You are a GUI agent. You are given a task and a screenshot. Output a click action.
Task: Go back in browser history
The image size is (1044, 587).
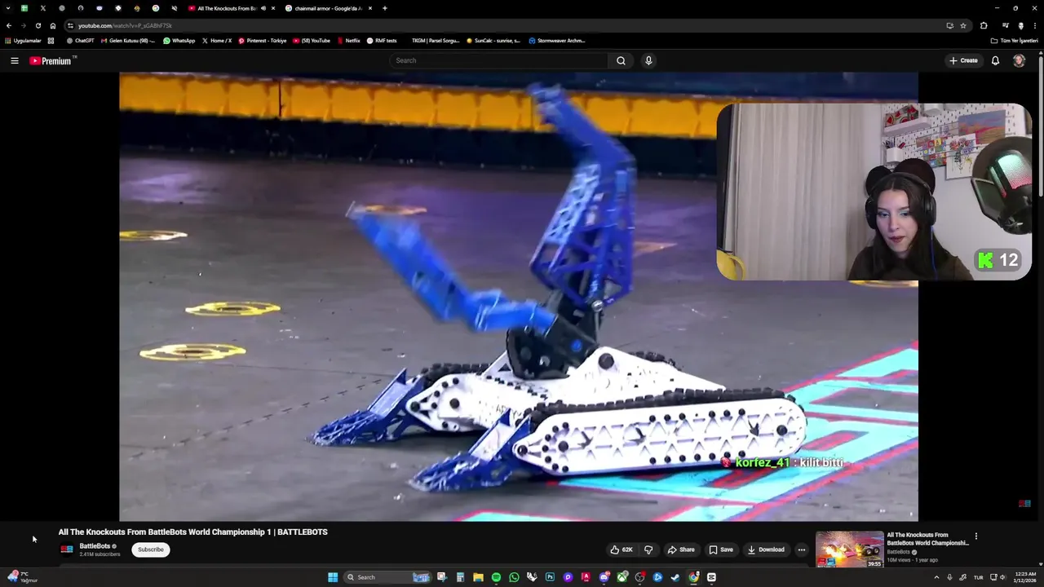[x=9, y=25]
